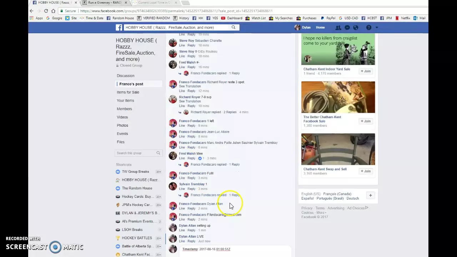The image size is (457, 257).
Task: Open Messenger icon in header
Action: [x=347, y=27]
